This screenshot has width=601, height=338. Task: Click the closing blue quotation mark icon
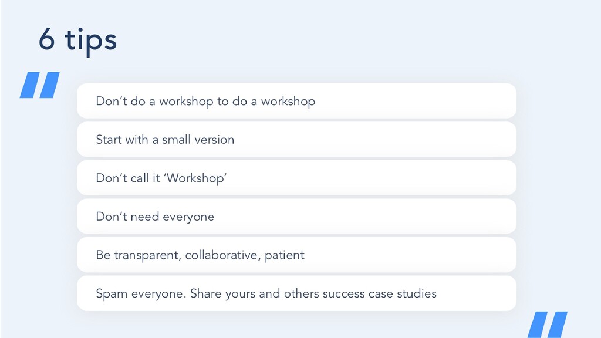548,325
